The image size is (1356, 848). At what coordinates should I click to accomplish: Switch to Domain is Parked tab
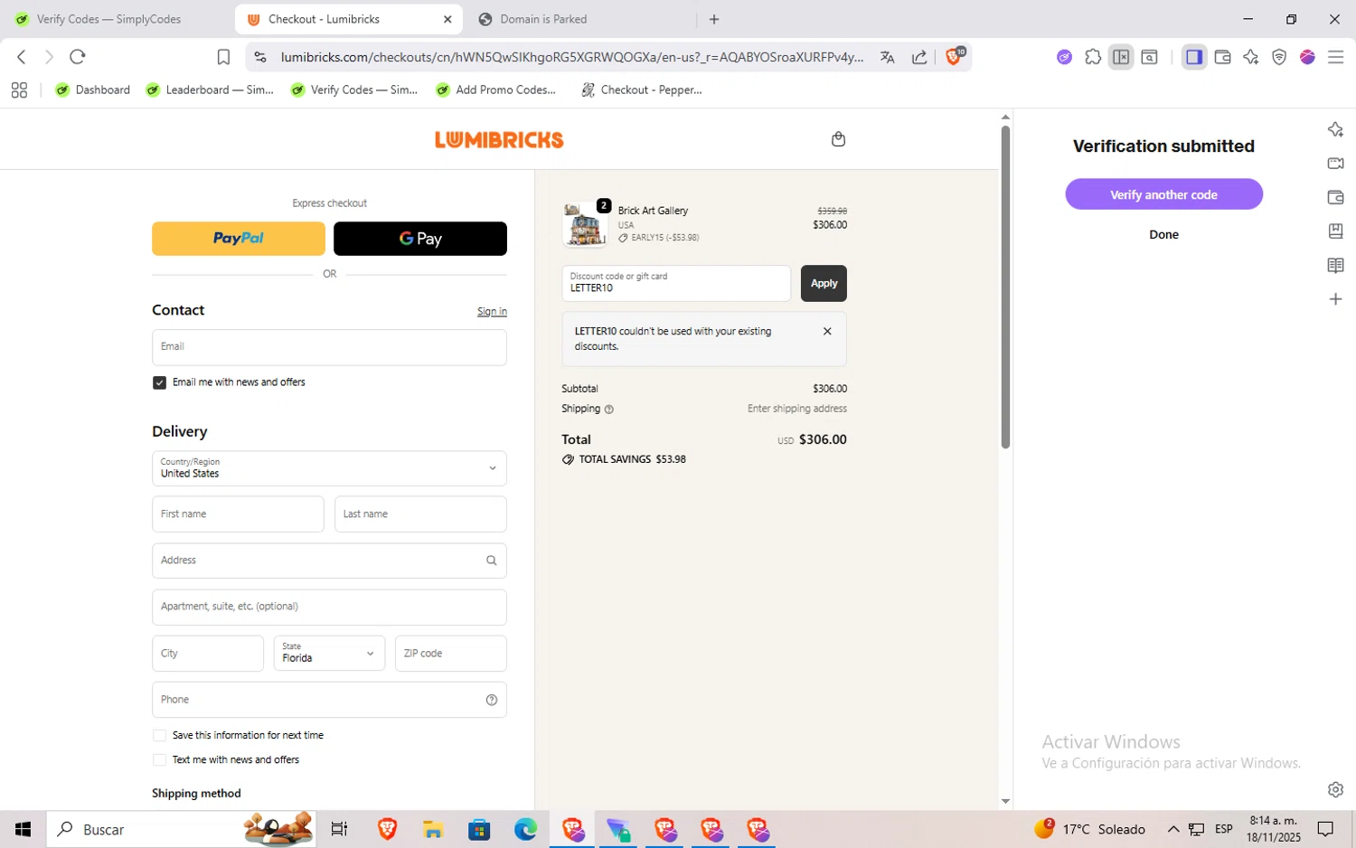(543, 19)
